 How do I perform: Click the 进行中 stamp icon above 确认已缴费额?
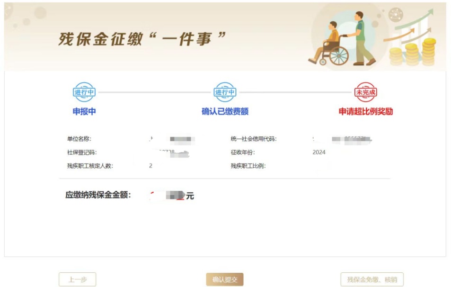(x=225, y=92)
